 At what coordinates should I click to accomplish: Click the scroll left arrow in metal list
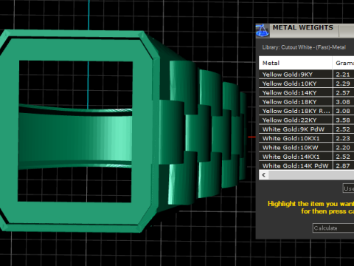264,175
